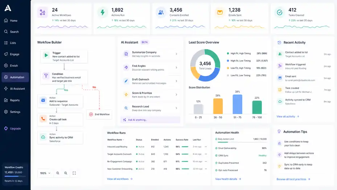Click the 51 - 75 score distribution bar
The height and width of the screenshot is (190, 337).
238,104
